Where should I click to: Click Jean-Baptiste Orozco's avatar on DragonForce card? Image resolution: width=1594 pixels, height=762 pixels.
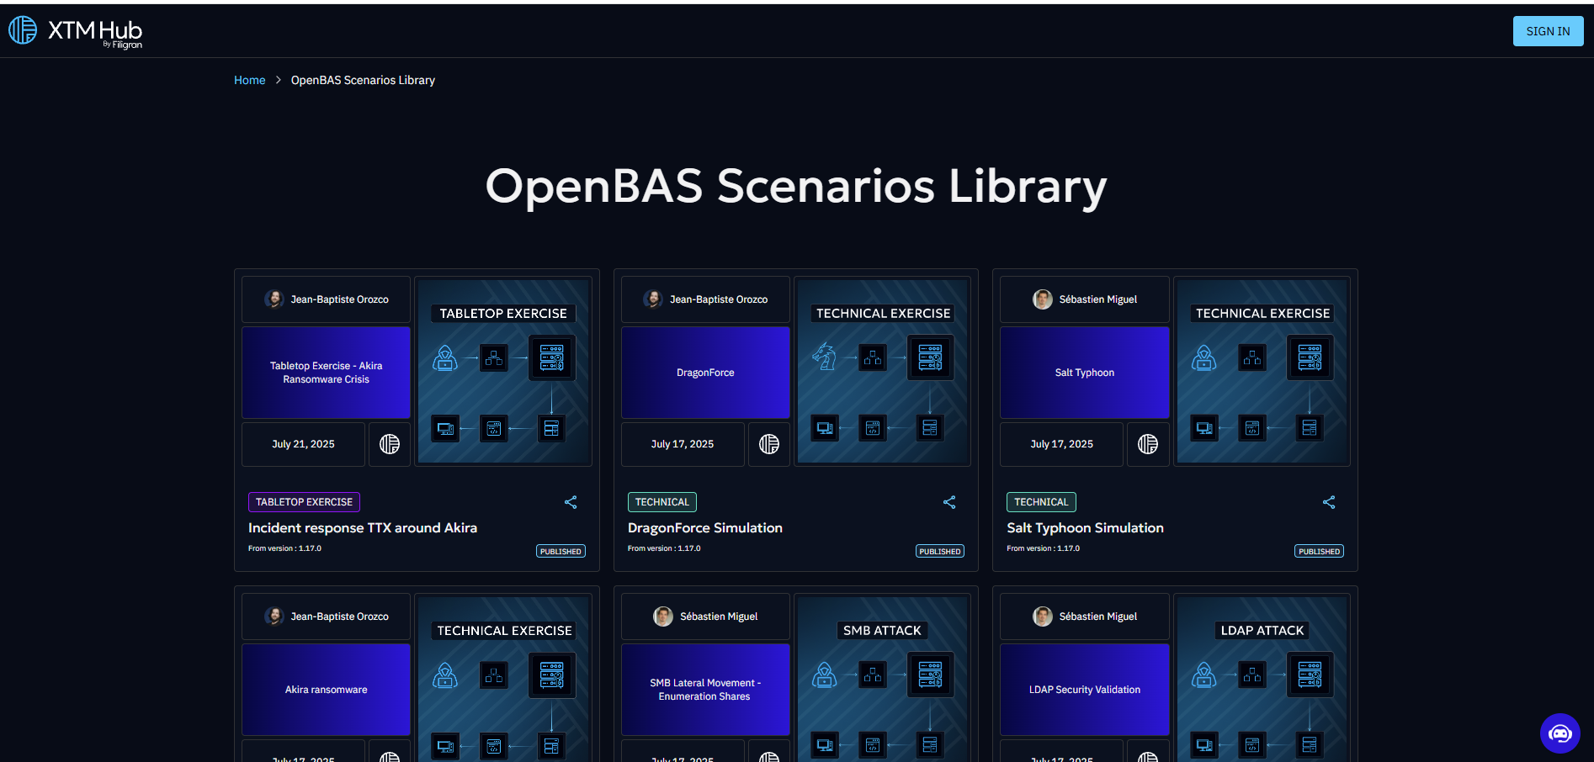click(x=653, y=299)
